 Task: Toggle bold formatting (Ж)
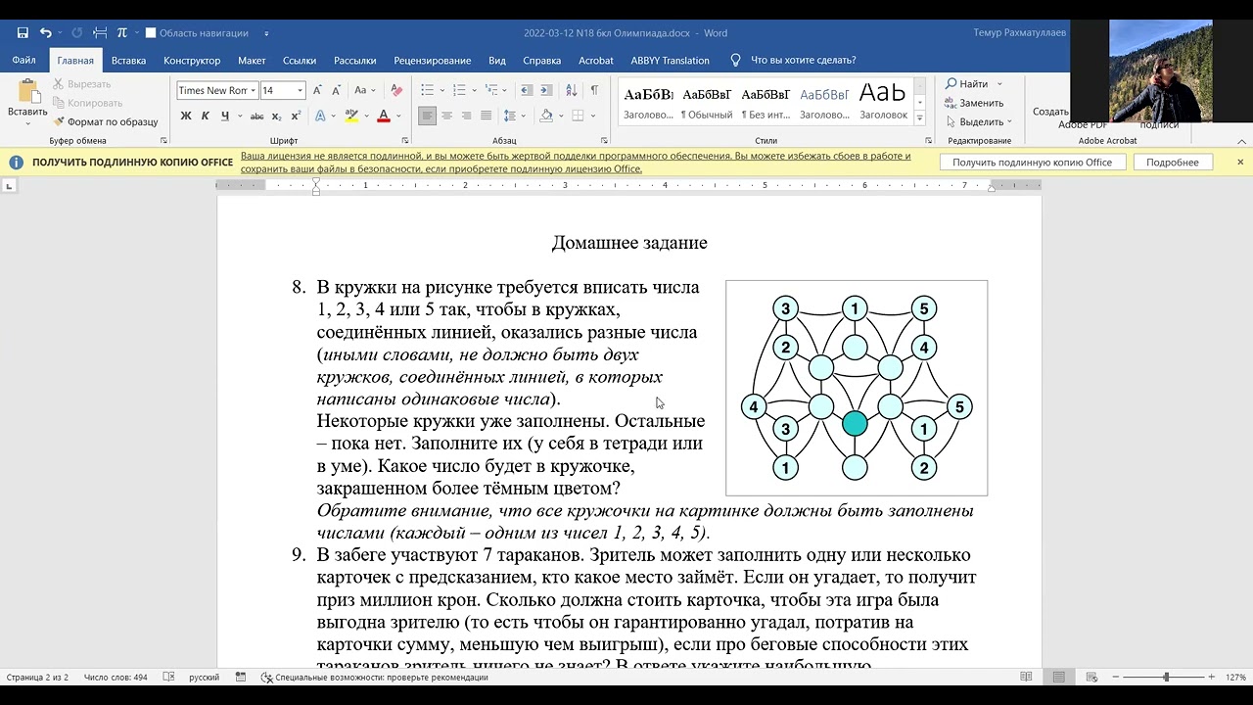click(186, 116)
